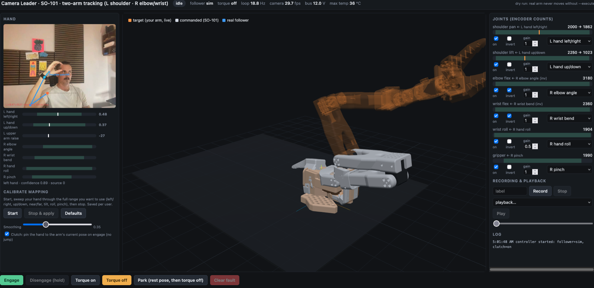This screenshot has width=594, height=288.
Task: Click the 'bus 12.0 V' status text
Action: 315,3
